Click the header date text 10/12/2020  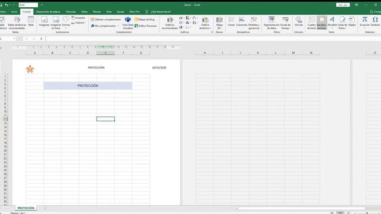coord(159,68)
